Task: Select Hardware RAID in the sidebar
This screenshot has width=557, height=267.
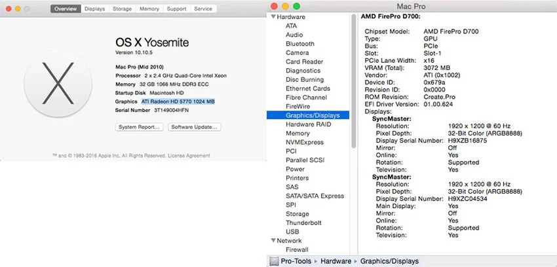Action: pos(309,124)
